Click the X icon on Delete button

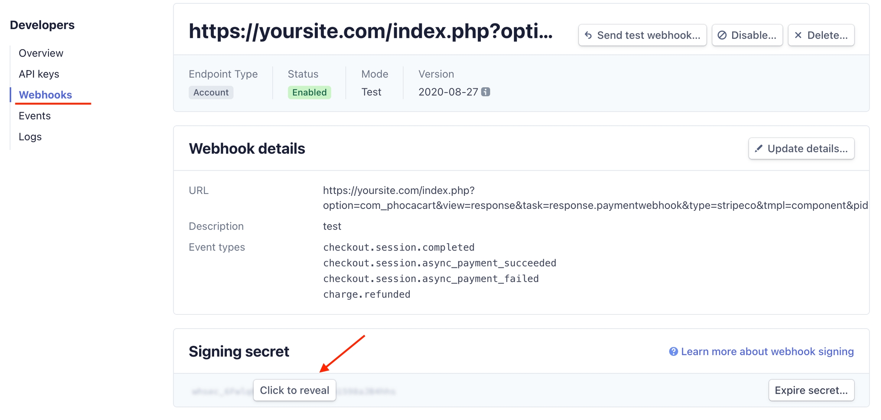pos(798,35)
